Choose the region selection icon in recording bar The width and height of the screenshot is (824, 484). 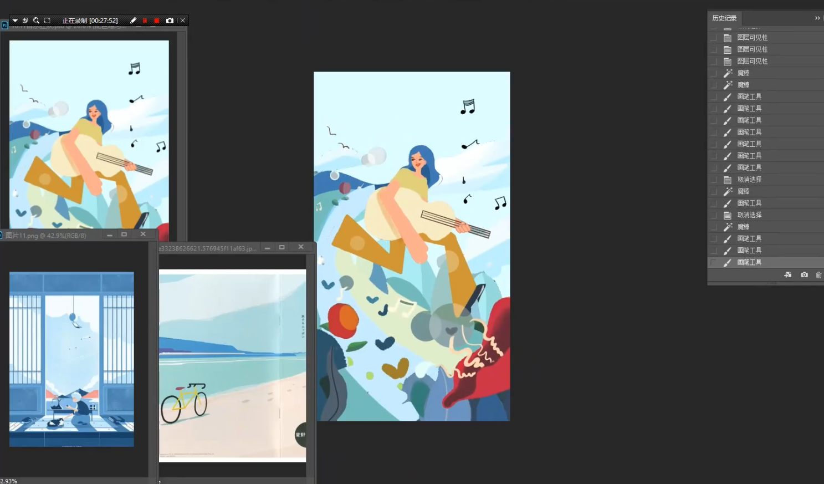[47, 21]
